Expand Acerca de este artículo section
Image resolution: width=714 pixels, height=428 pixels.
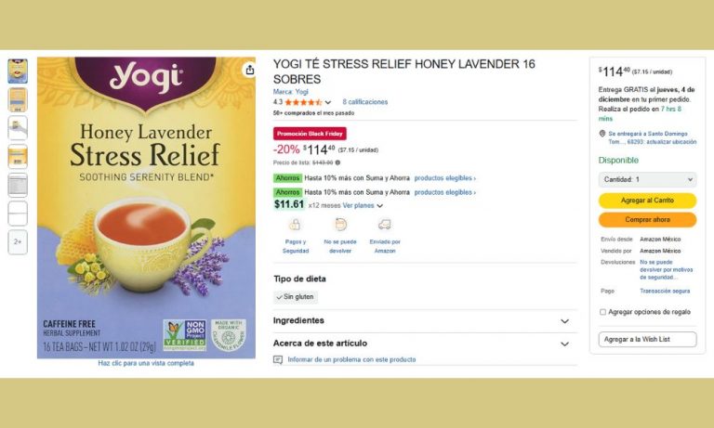pos(425,344)
